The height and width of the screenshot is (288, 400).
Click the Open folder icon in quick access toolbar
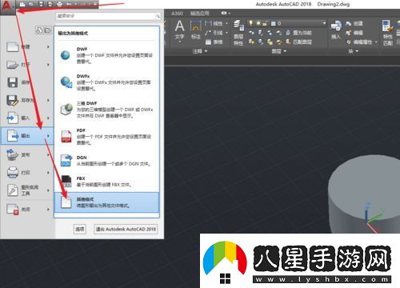pyautogui.click(x=31, y=4)
